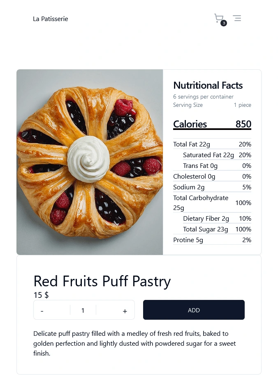Go to La Patisserie home link
This screenshot has width=278, height=382.
(x=51, y=19)
